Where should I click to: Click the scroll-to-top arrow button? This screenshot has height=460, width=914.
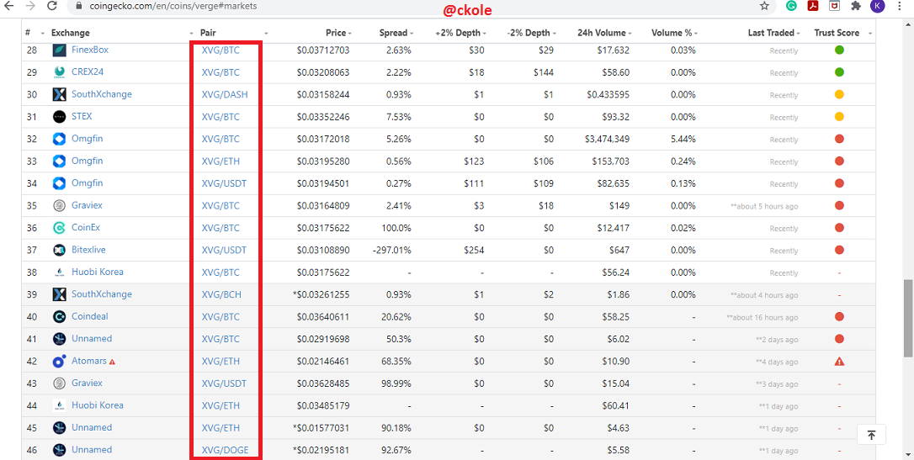tap(871, 435)
